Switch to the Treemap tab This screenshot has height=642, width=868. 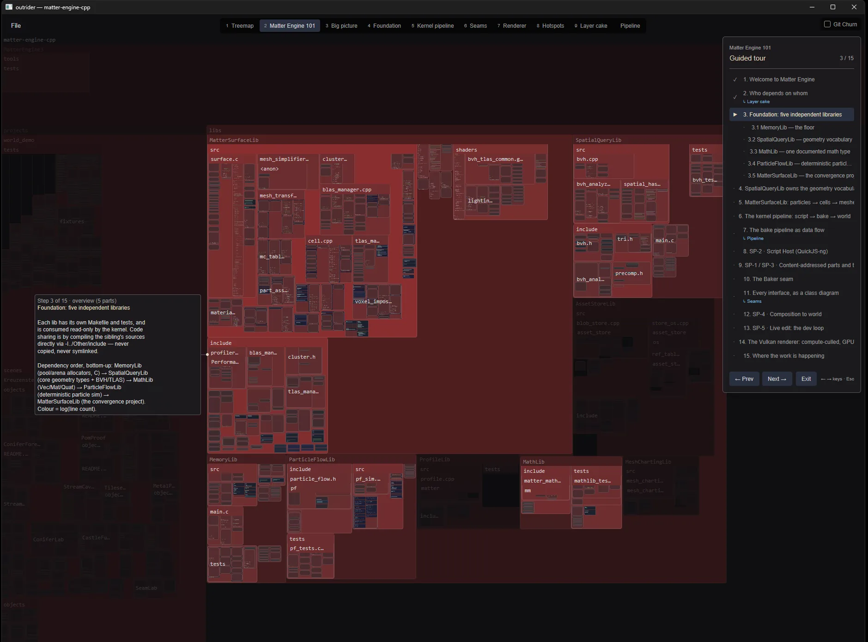tap(240, 26)
